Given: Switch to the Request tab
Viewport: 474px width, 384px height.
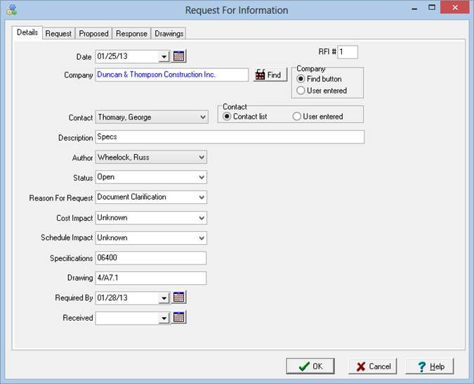Looking at the screenshot, I should click(58, 34).
